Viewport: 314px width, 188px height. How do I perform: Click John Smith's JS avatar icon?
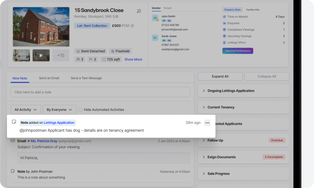[x=155, y=18]
